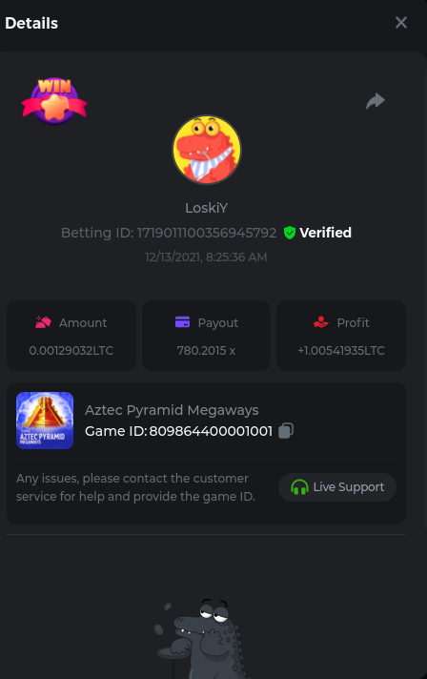Click the WIN badge icon
Screen dimensions: 427x679
[x=54, y=101]
